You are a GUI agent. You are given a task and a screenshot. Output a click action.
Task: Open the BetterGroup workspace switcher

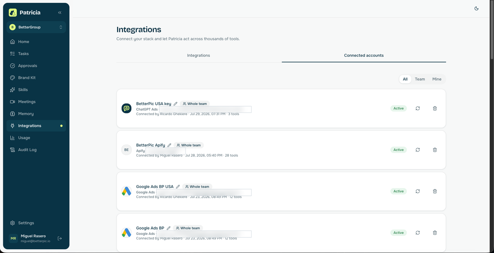coord(36,27)
